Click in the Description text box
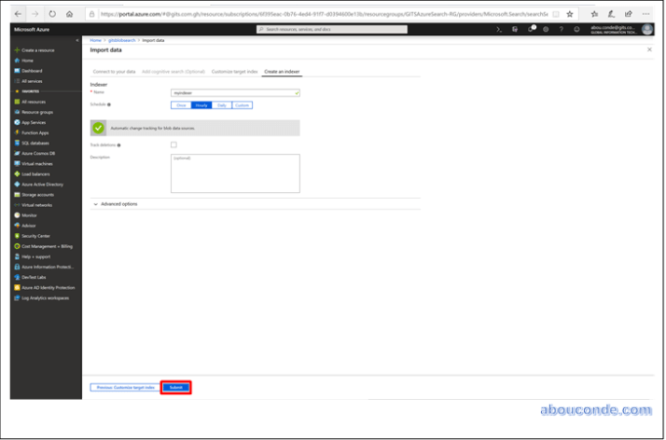Image resolution: width=666 pixels, height=440 pixels. pos(235,172)
